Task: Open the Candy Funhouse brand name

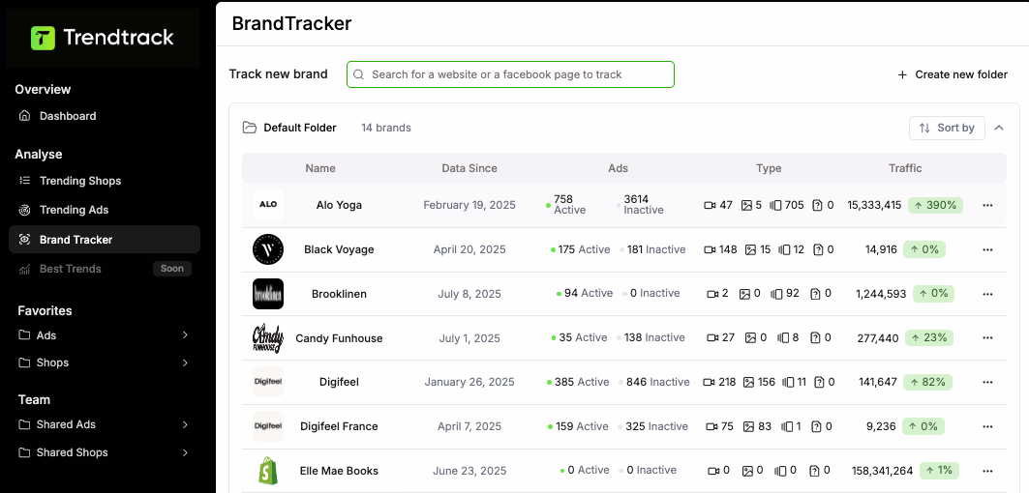Action: point(339,338)
